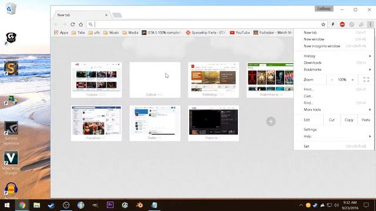The width and height of the screenshot is (376, 211).
Task: Open the volume control in system tray
Action: [x=337, y=205]
